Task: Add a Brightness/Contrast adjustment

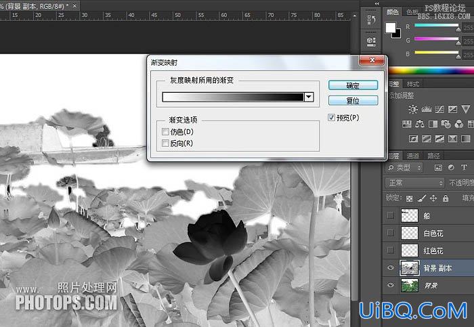Action: click(x=412, y=109)
